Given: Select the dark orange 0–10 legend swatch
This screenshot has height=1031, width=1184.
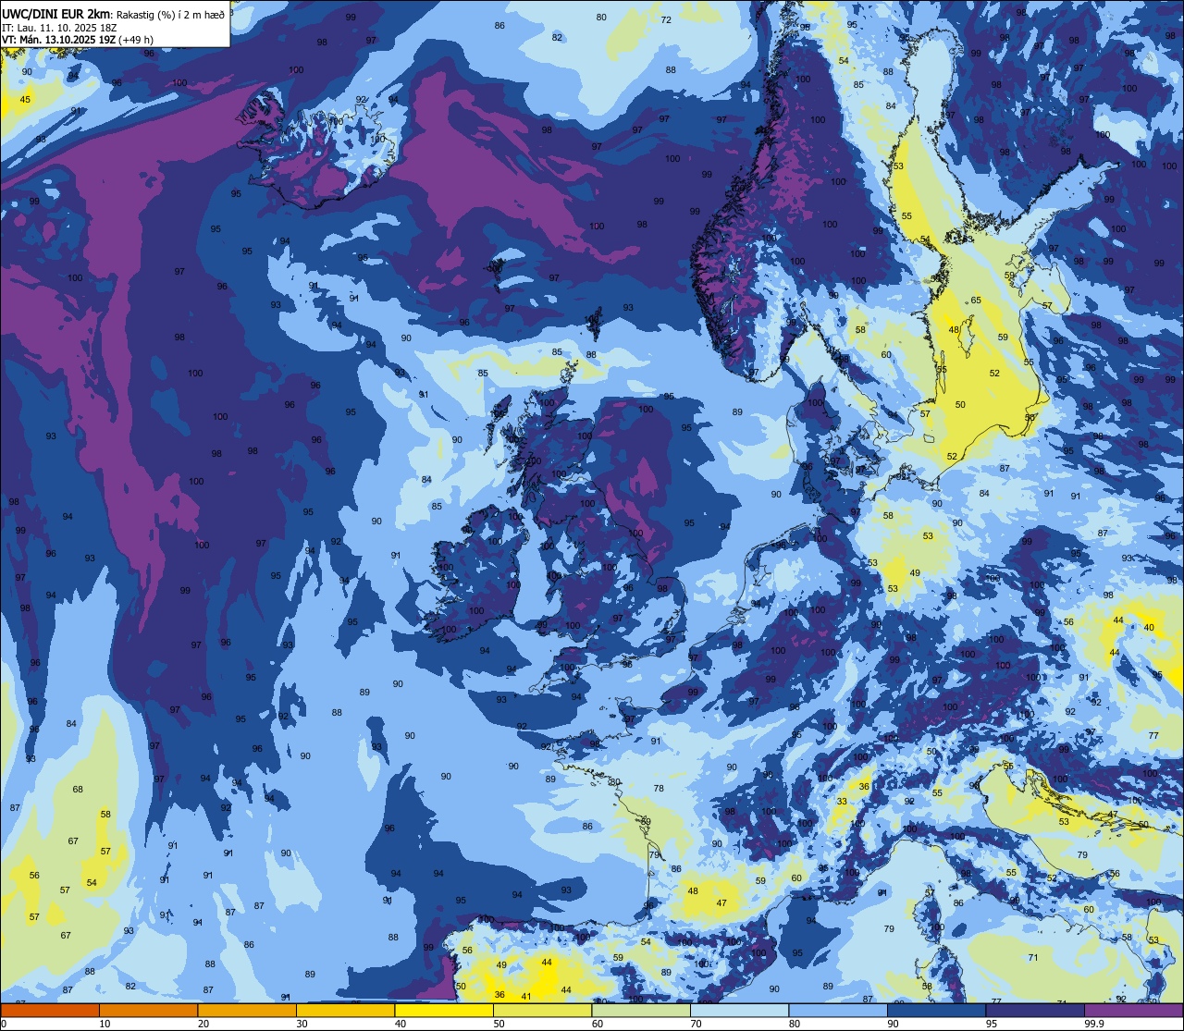Looking at the screenshot, I should (x=50, y=1010).
